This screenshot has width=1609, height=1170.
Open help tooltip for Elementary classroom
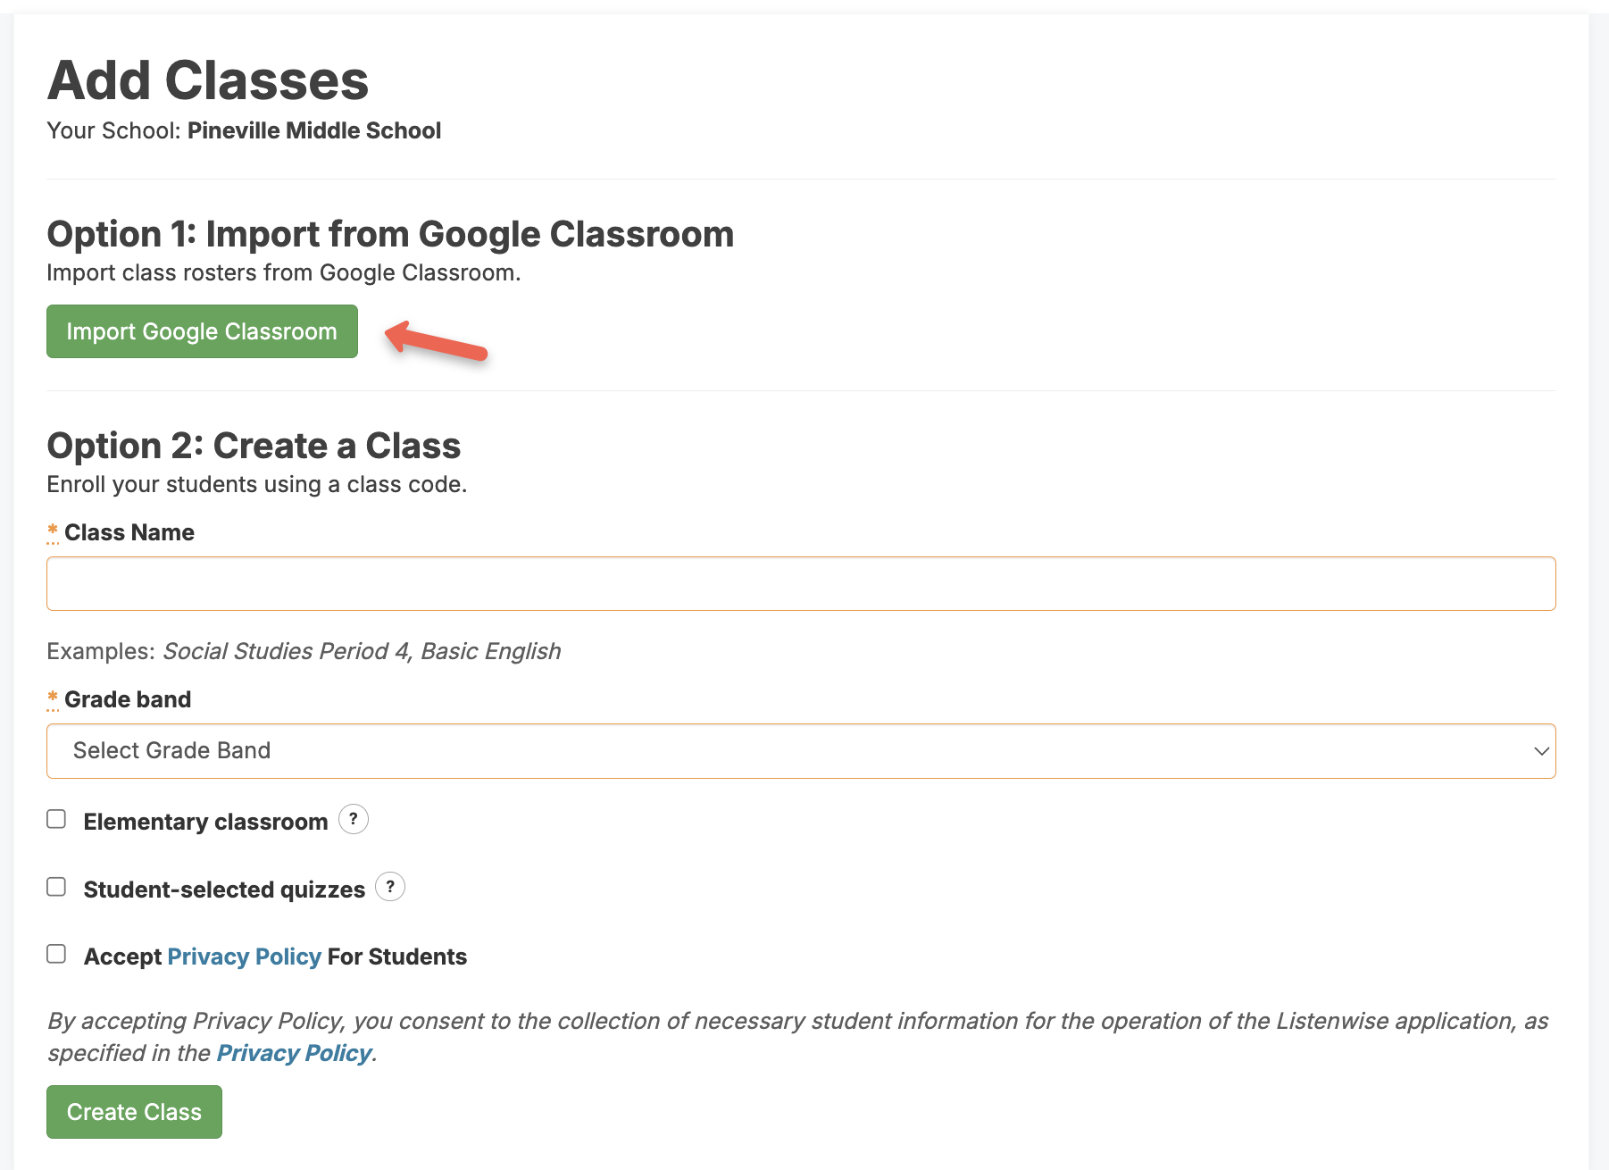click(x=354, y=819)
